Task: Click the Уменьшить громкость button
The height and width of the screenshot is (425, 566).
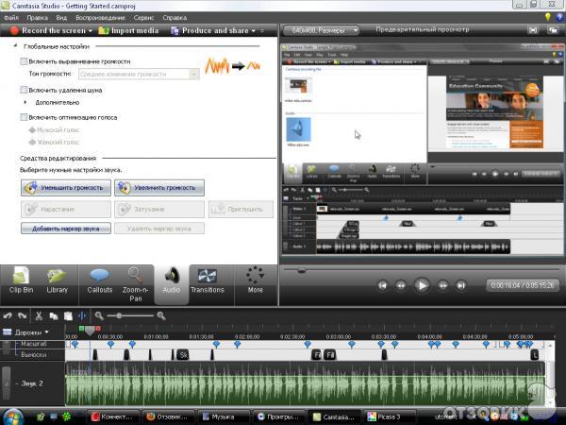Action: tap(66, 187)
